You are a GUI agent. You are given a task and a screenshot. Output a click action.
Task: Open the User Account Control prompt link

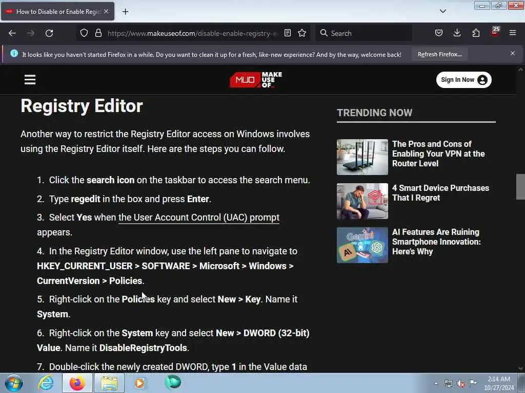pyautogui.click(x=199, y=217)
